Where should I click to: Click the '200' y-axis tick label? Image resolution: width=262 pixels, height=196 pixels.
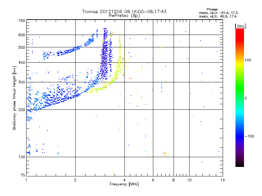(x=22, y=110)
